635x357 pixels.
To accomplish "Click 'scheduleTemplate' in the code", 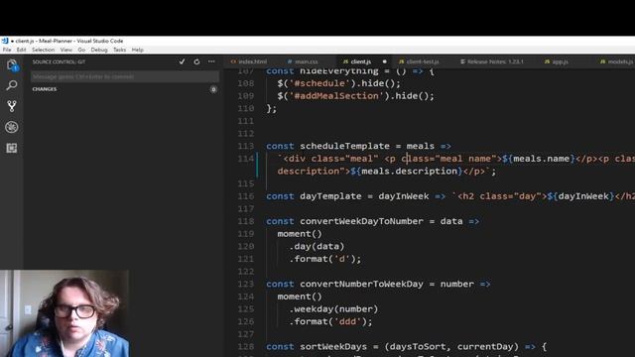I will [x=344, y=146].
